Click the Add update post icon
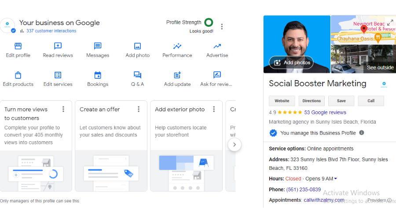The width and height of the screenshot is (396, 220). tap(177, 75)
